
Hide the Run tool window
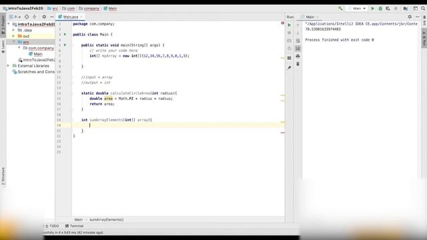[x=418, y=17]
